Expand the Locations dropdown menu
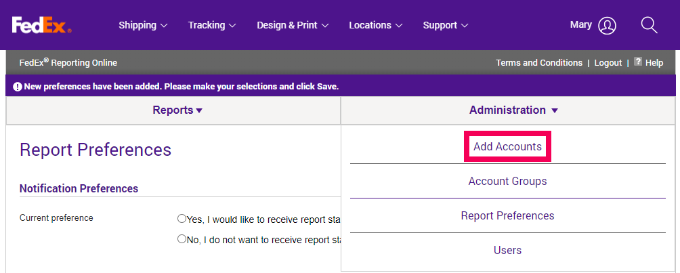 click(x=376, y=25)
